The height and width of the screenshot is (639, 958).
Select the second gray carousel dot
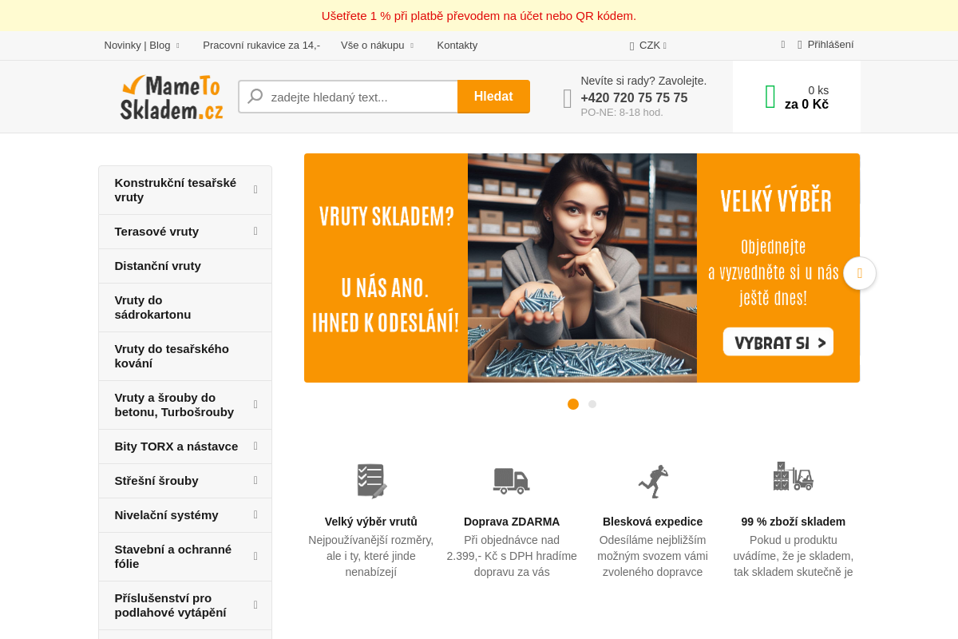click(592, 404)
